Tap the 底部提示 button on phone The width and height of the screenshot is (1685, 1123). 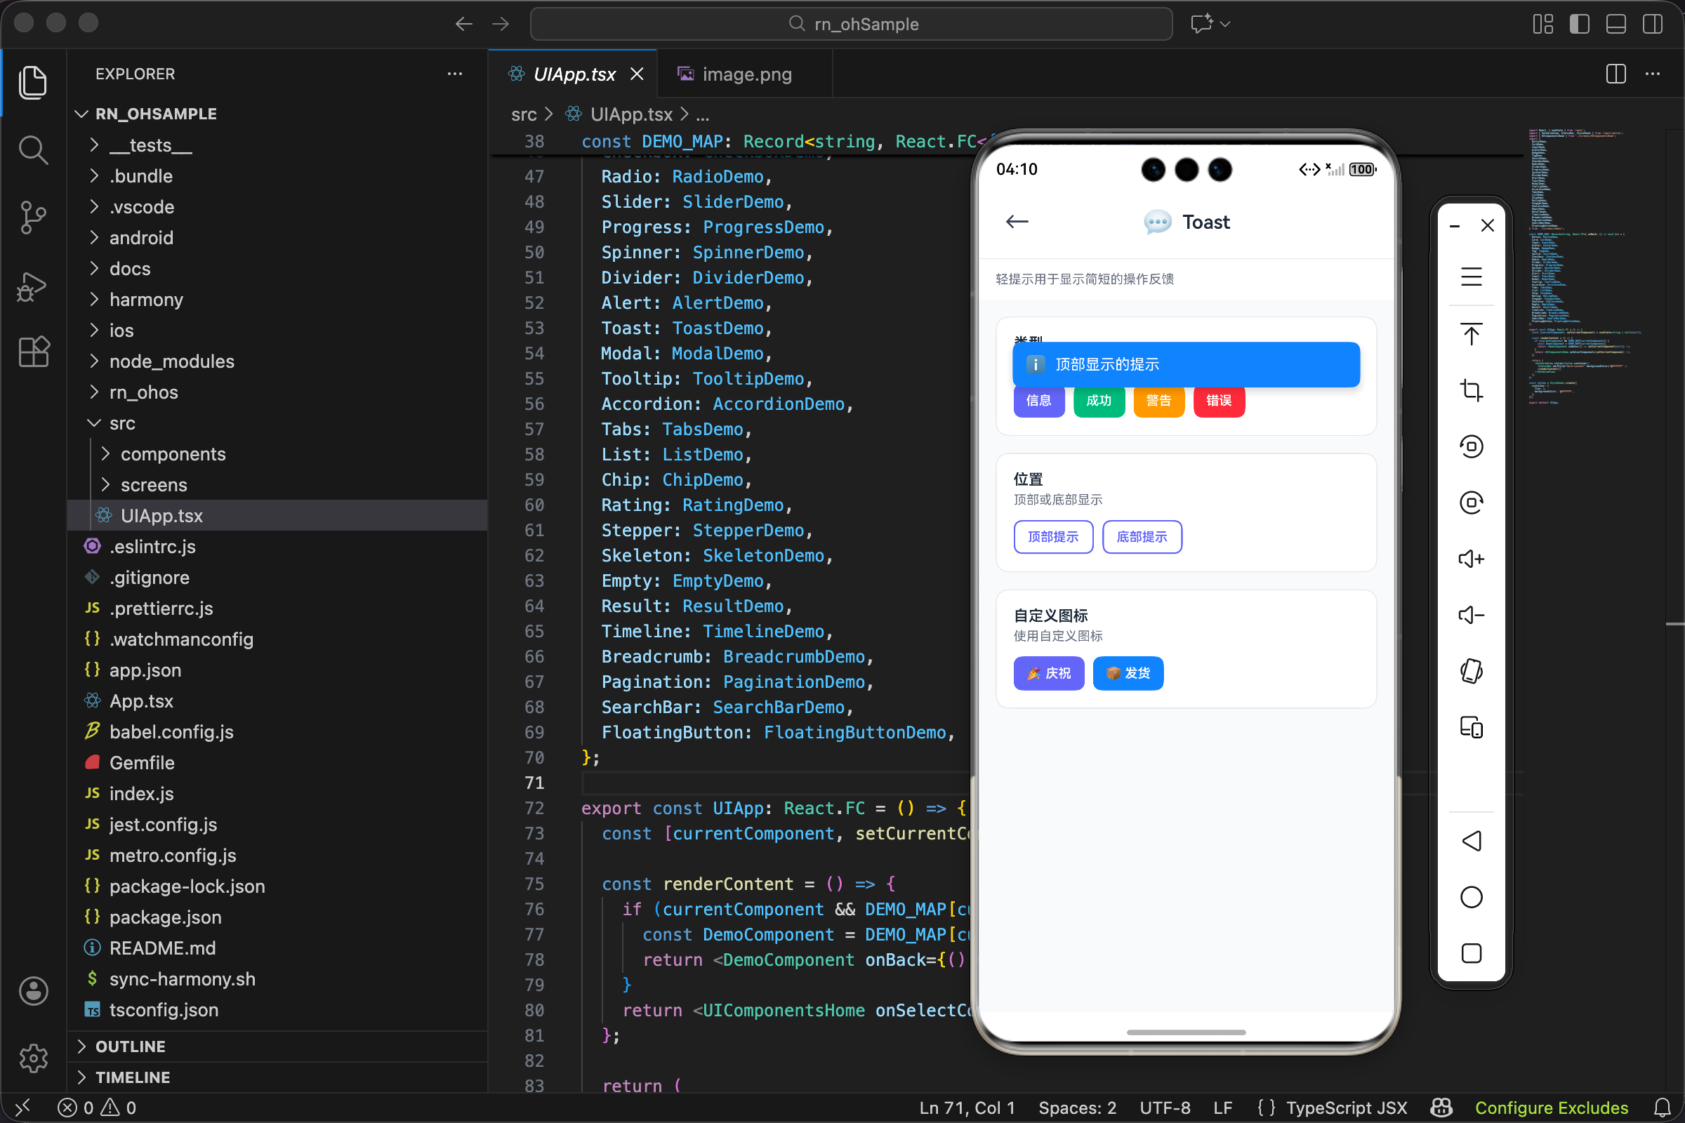1142,537
